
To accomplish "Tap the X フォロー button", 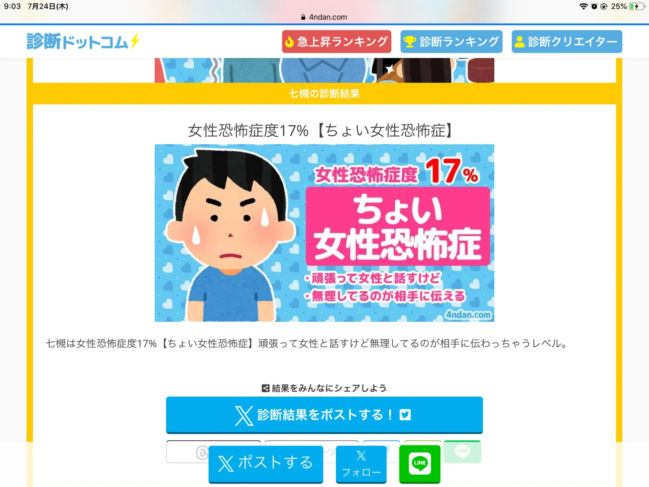I will point(361,464).
